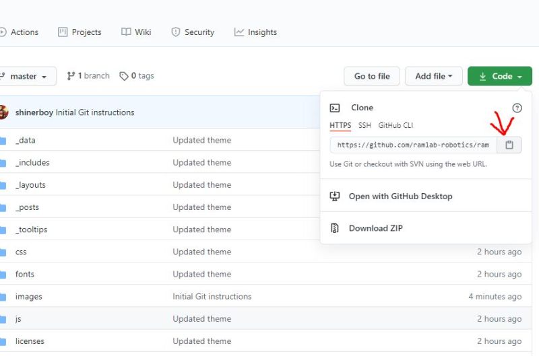539x356 pixels.
Task: Open the _data folder
Action: (26, 140)
